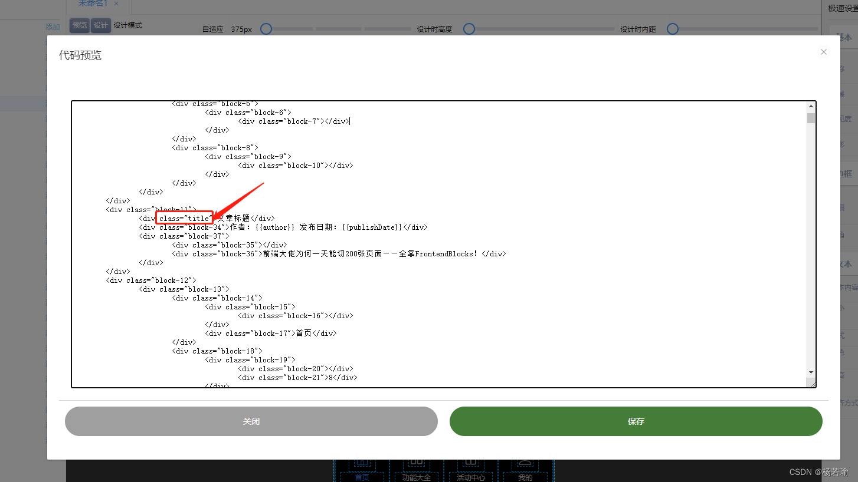858x482 pixels.
Task: Click the 活动中心 label in the bottom nav
Action: (x=470, y=477)
